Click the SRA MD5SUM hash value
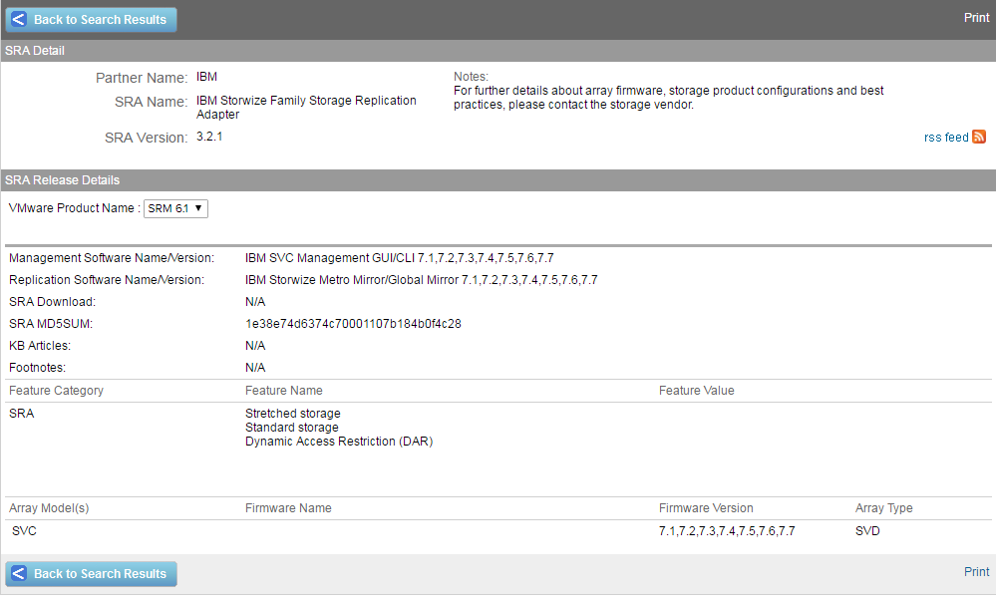 pos(353,324)
